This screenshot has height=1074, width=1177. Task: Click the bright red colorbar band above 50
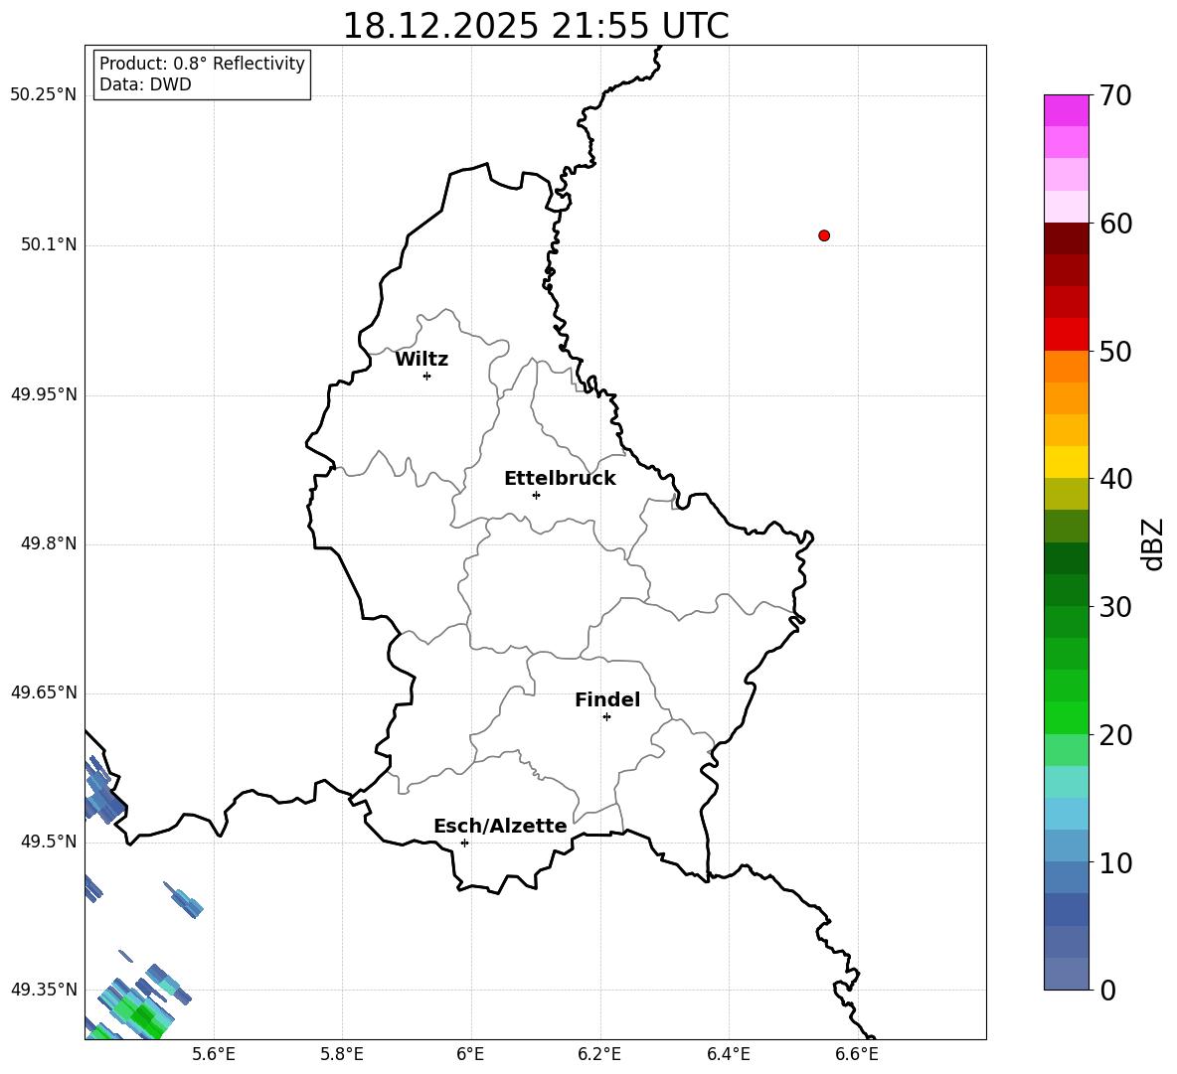[1067, 335]
